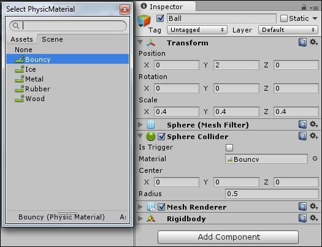Image resolution: width=322 pixels, height=247 pixels.
Task: Click the Ball GameObject cube icon
Action: pos(144,21)
